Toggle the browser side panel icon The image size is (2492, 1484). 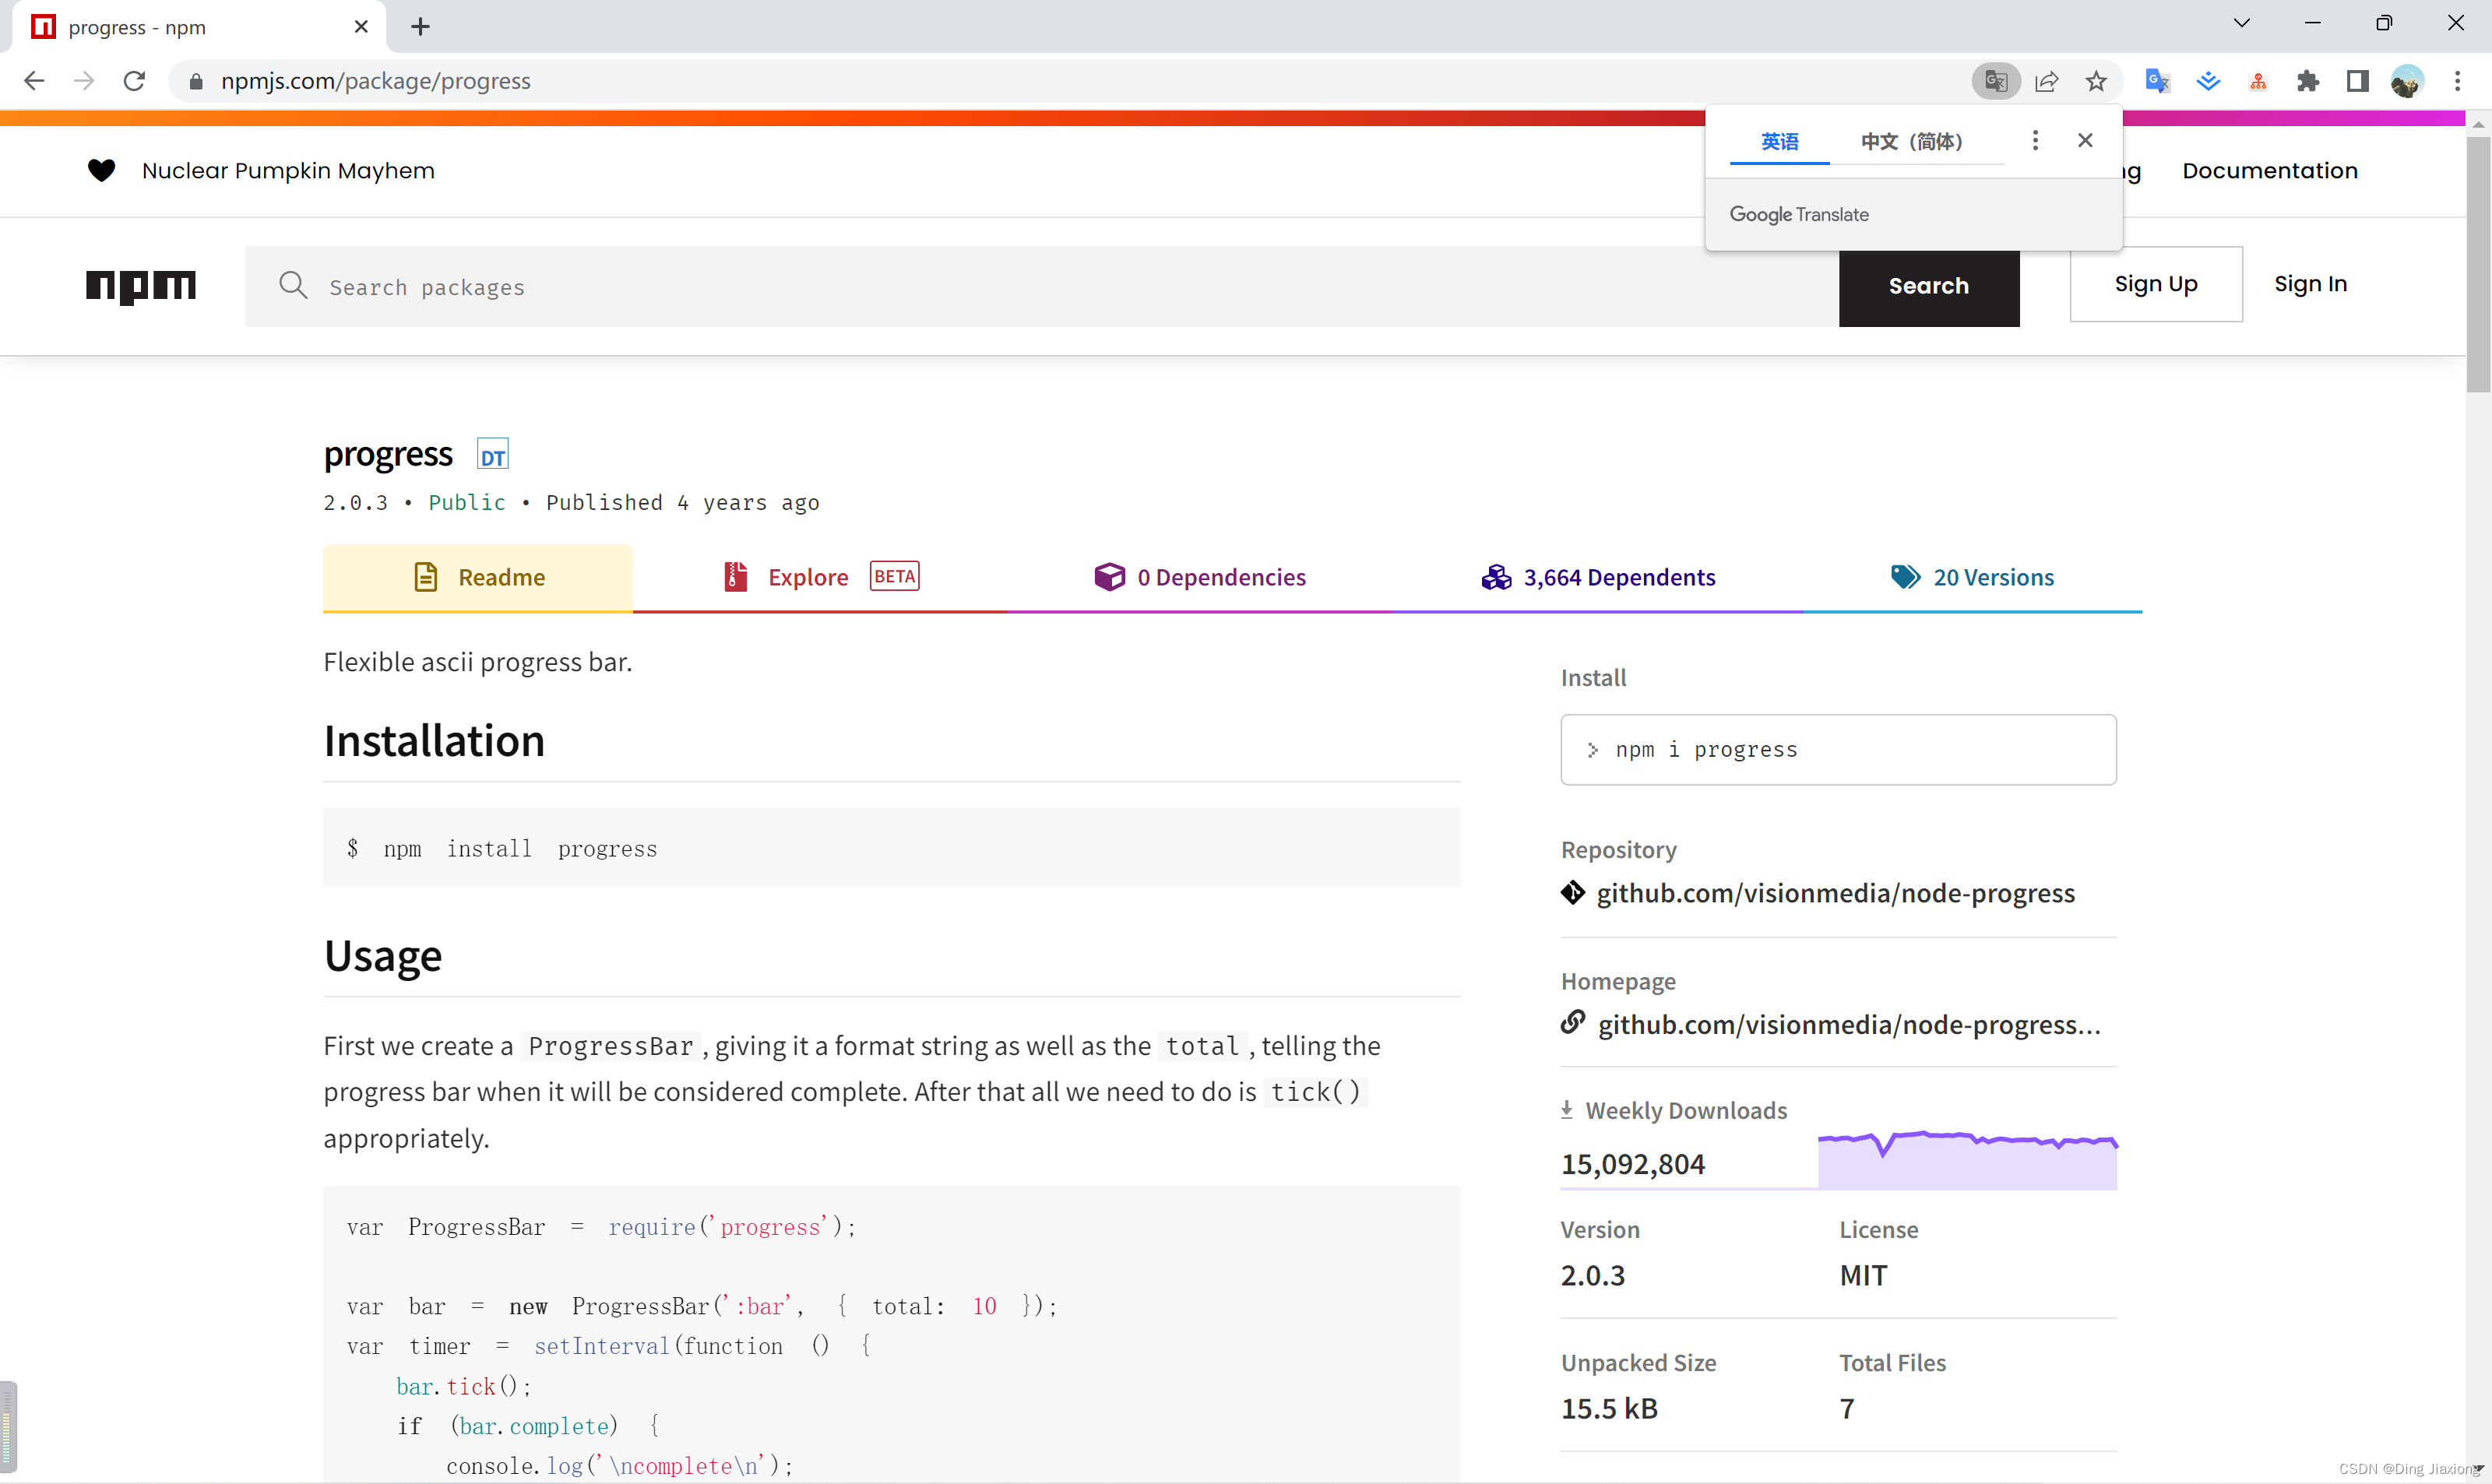(x=2357, y=81)
